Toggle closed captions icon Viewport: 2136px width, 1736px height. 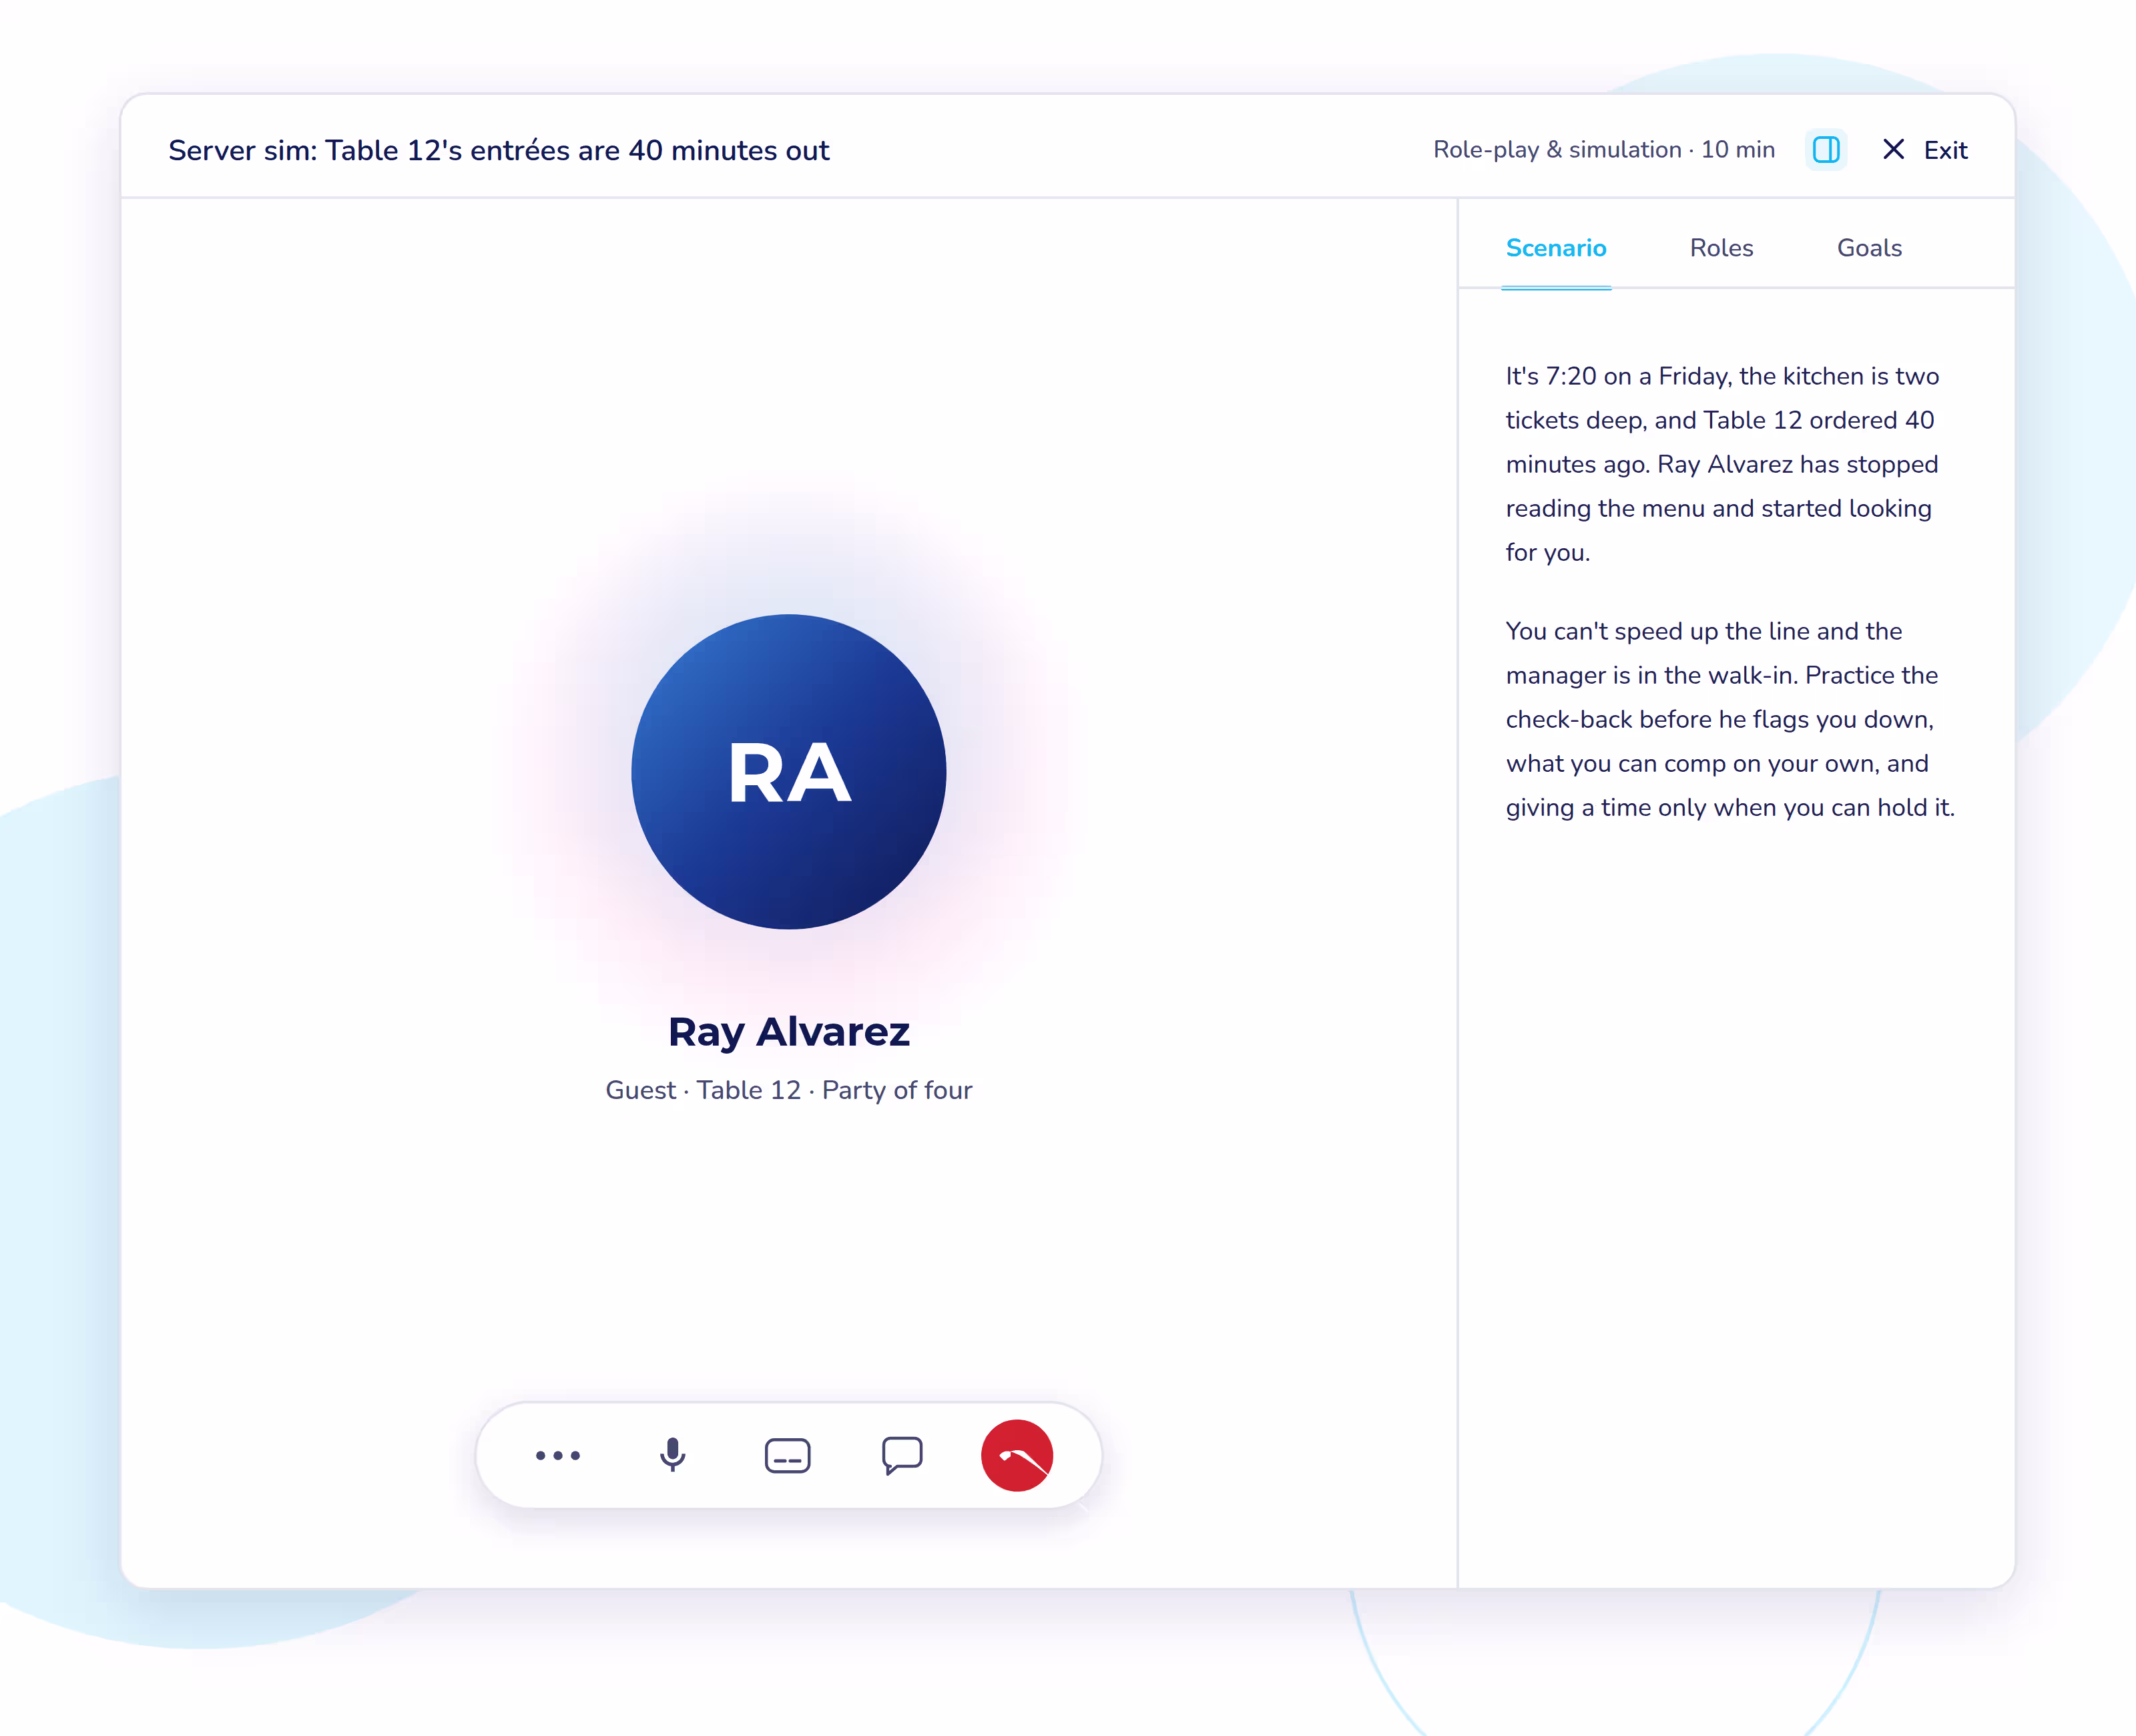[788, 1455]
